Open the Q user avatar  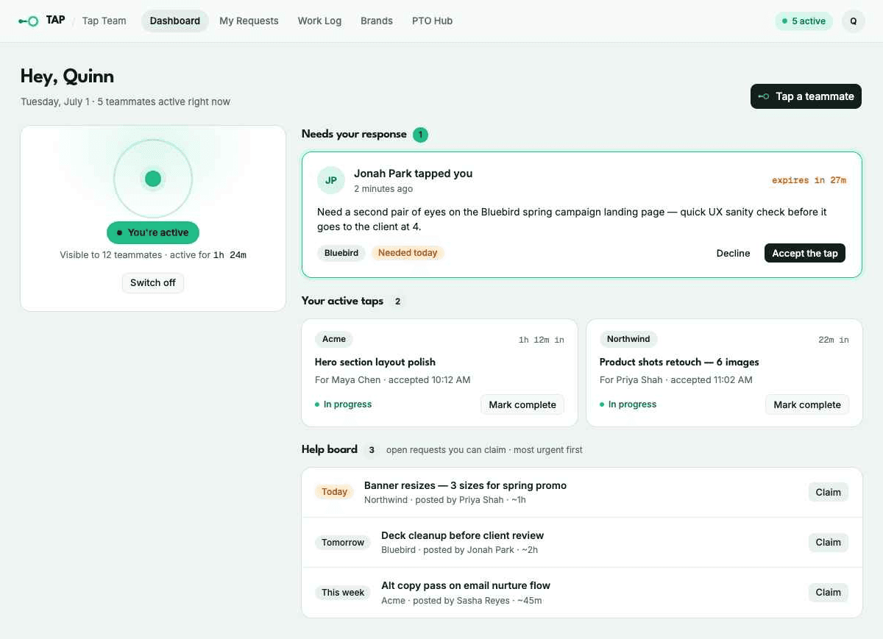pos(853,21)
